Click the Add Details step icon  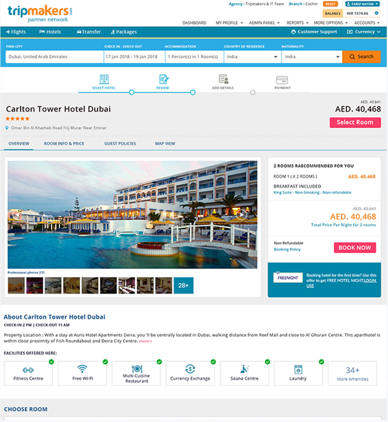point(223,79)
